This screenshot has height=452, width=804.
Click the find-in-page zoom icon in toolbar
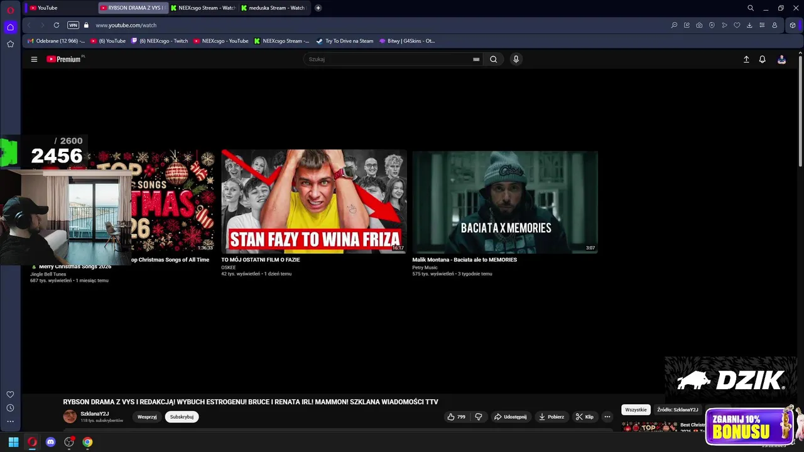674,25
